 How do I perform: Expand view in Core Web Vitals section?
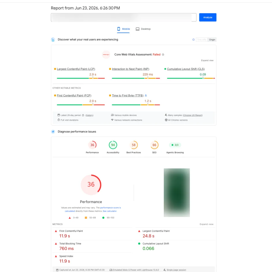(207, 60)
